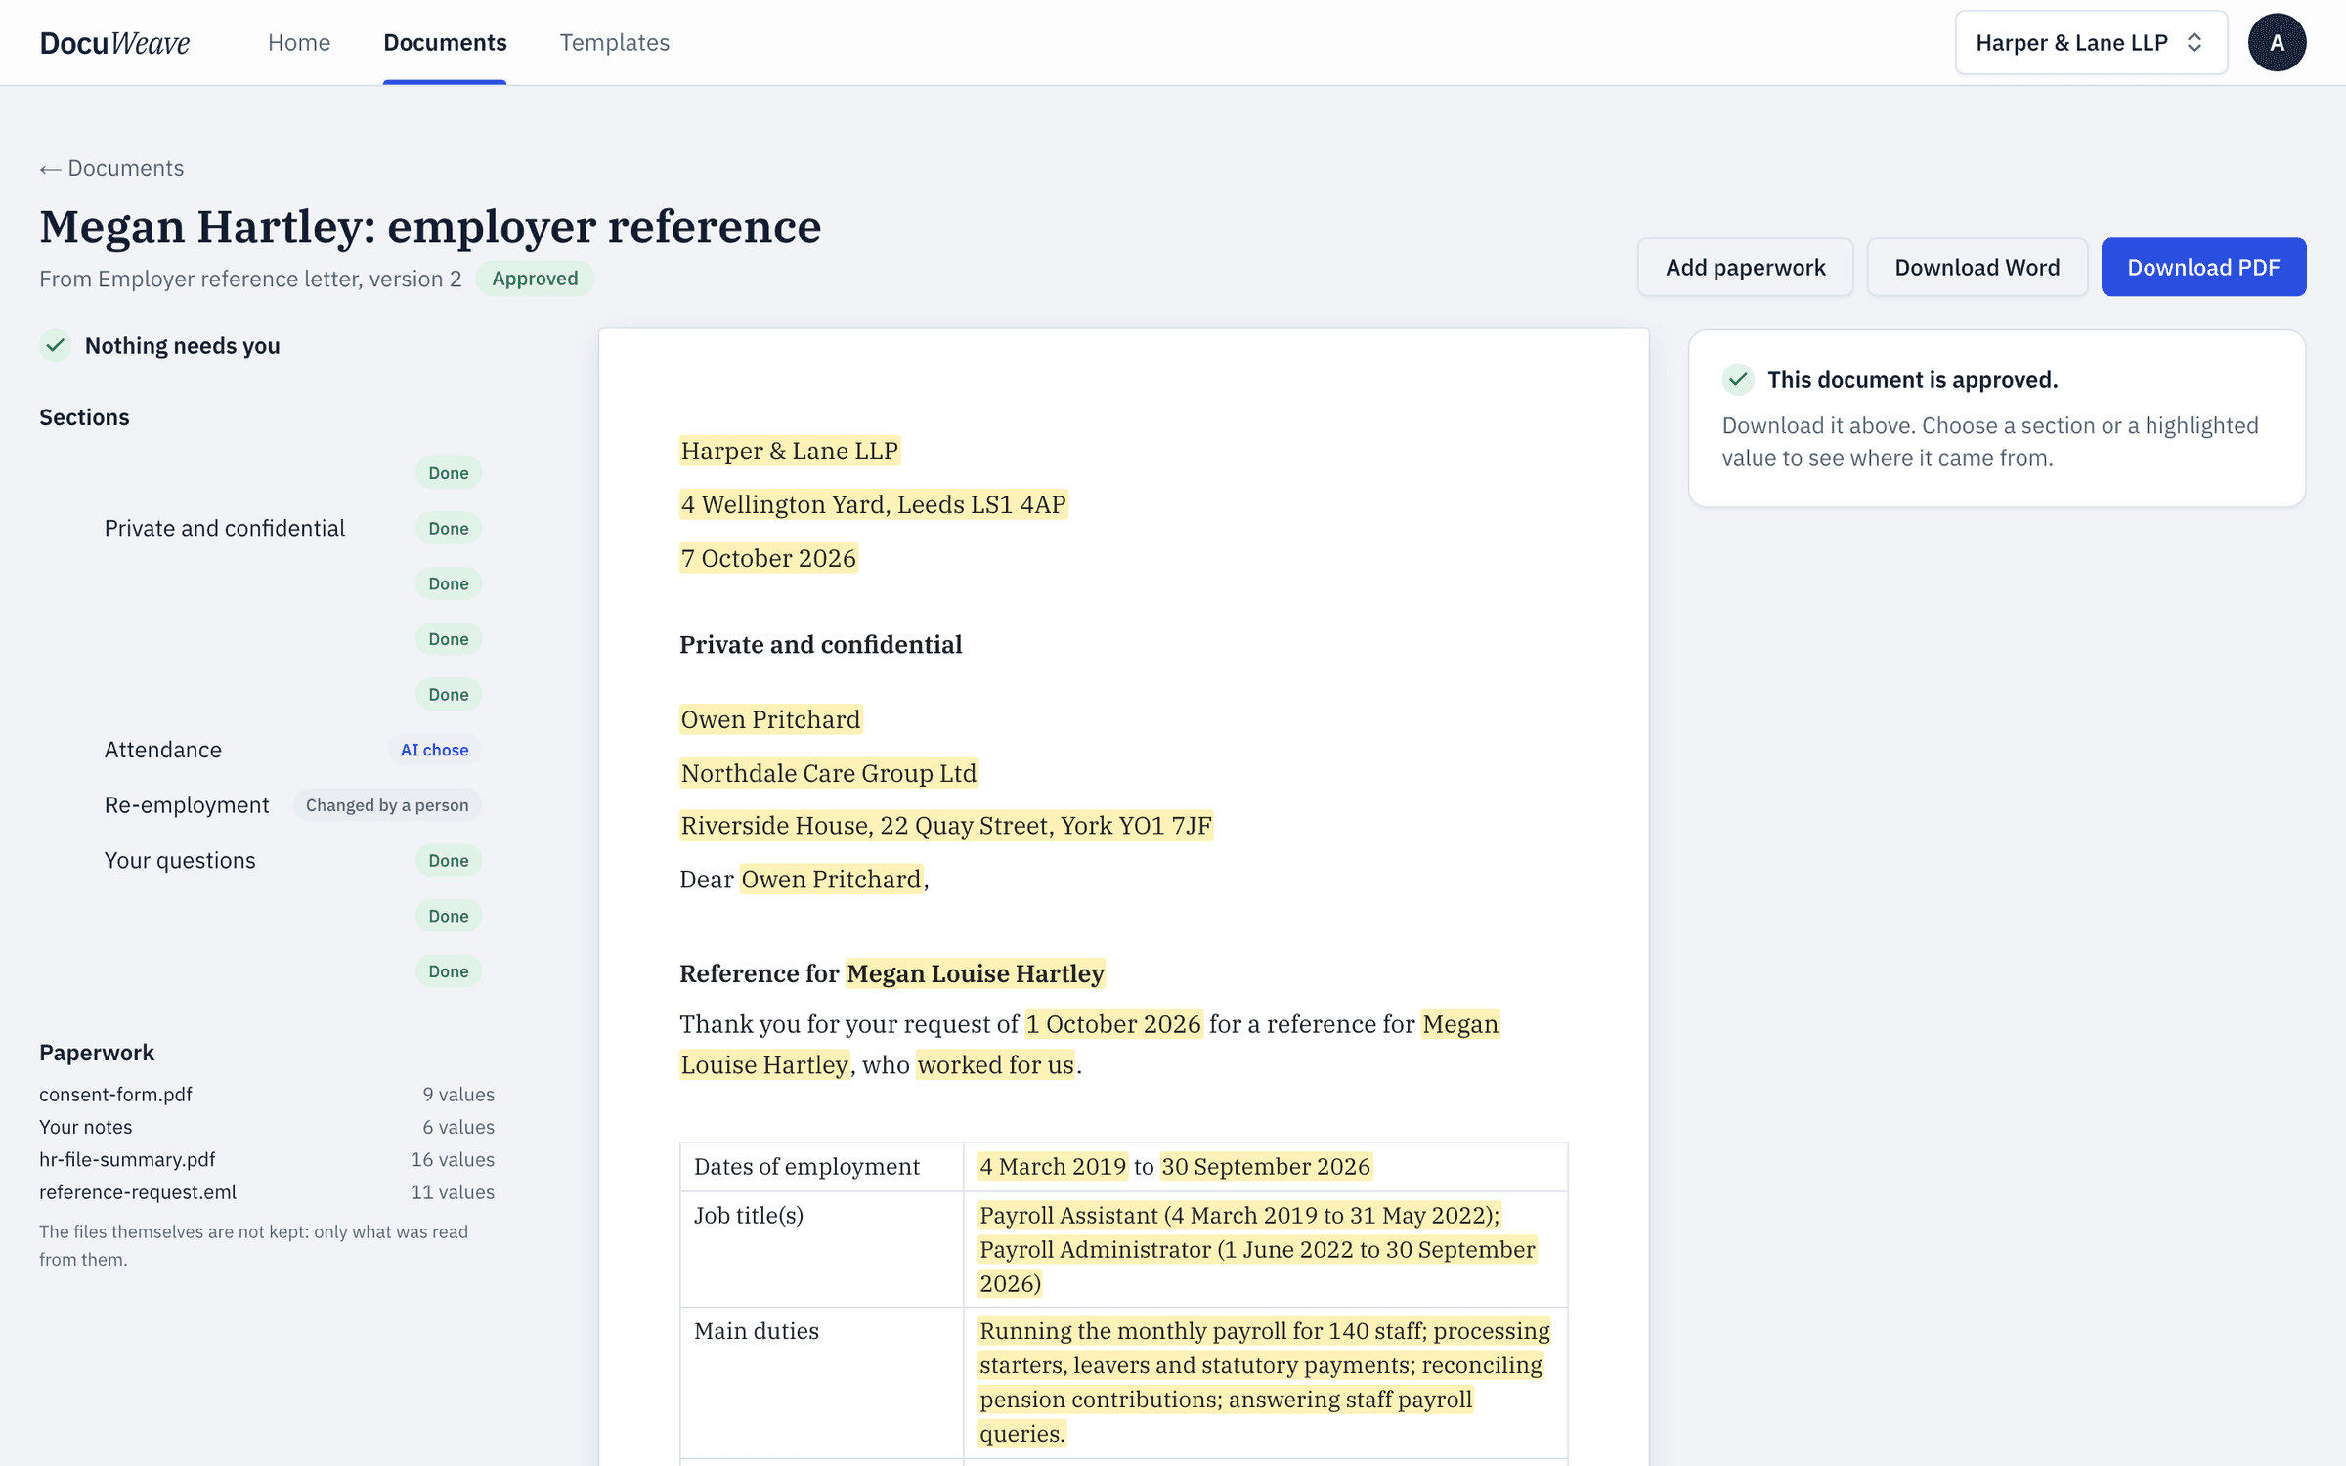The image size is (2346, 1466).
Task: Open consent-form.pdf in Paperwork
Action: (x=115, y=1095)
